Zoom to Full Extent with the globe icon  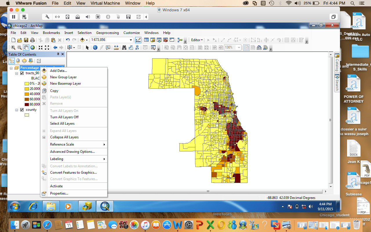32,48
